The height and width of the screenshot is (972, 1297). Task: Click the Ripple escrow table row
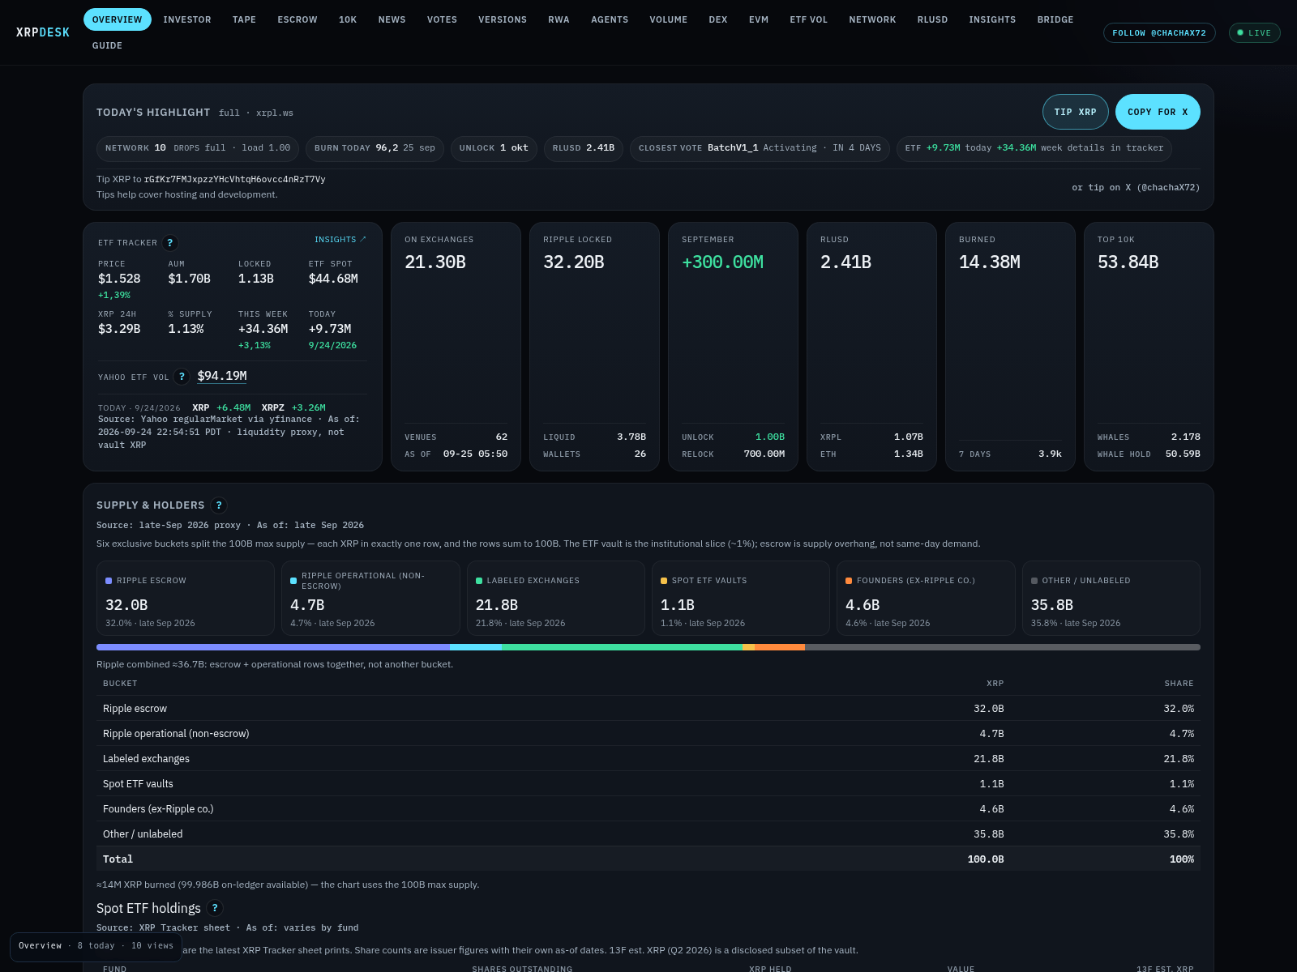pos(648,709)
